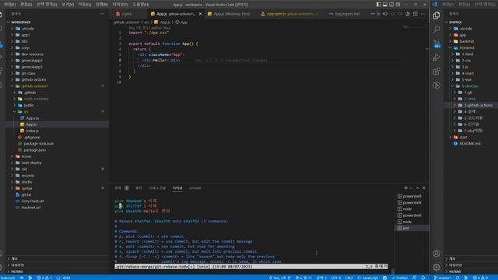The image size is (498, 280).
Task: Click the Accounts icon in SYNTAX window
Action: tap(437, 254)
